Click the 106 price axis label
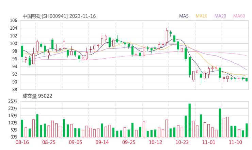The width and height of the screenshot is (252, 150). (x=14, y=20)
